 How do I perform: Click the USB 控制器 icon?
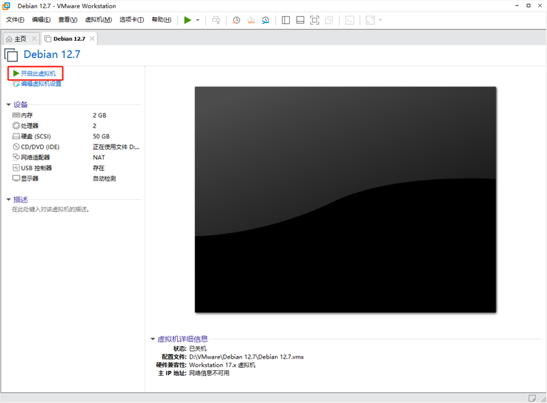16,168
